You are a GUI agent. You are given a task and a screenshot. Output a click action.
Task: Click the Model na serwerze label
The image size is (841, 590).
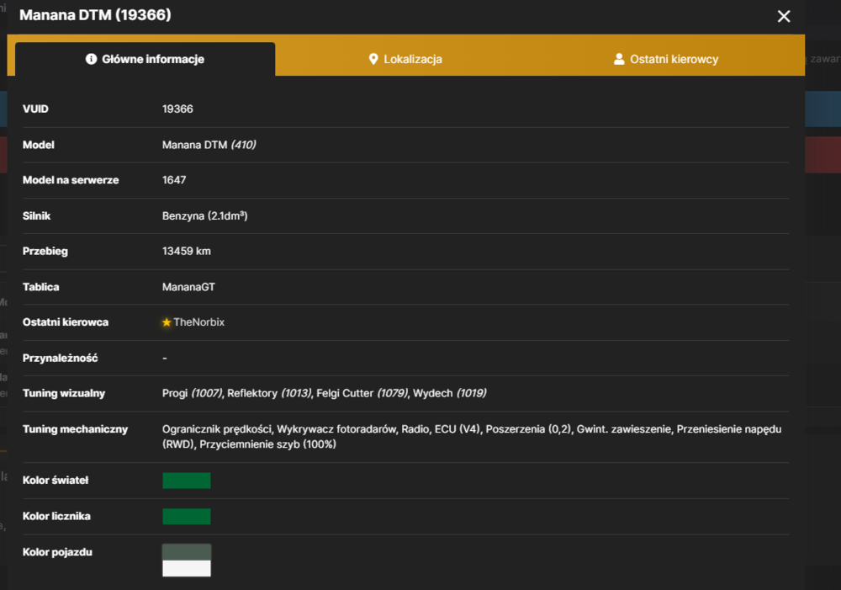71,180
